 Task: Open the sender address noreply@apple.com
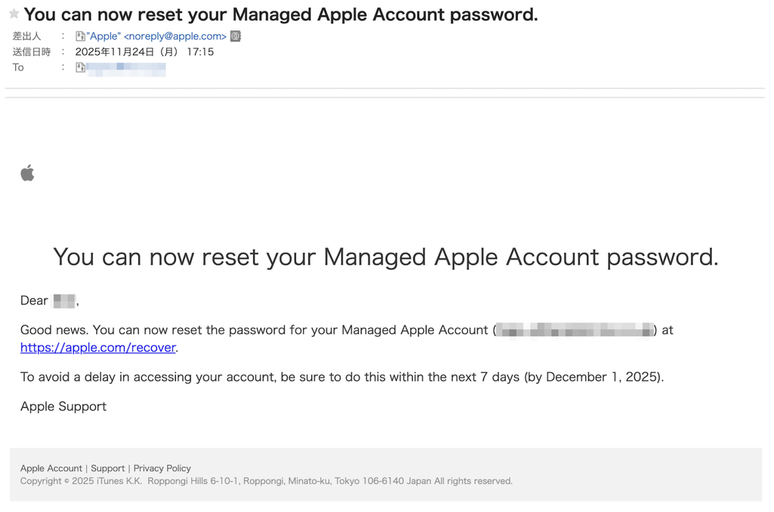point(175,36)
